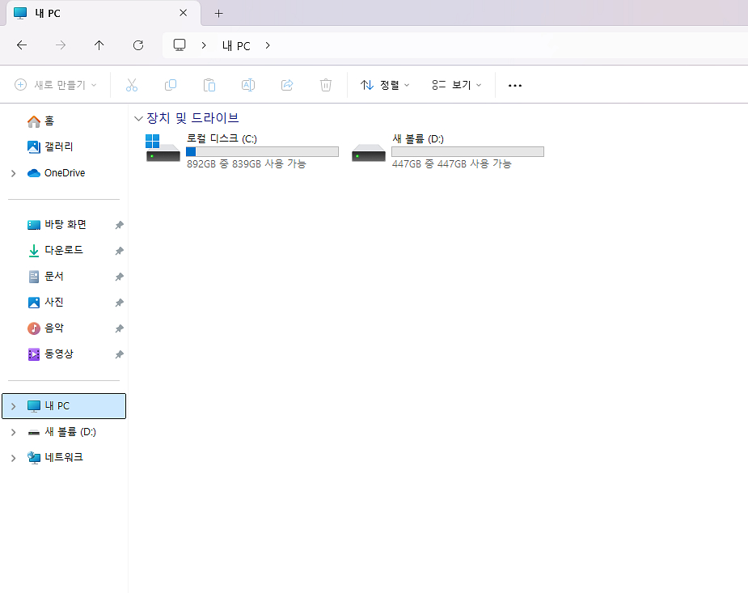
Task: Expand the 네트워크 tree node
Action: 13,458
